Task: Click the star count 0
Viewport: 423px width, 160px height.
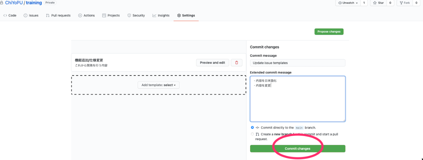Action: point(390,3)
